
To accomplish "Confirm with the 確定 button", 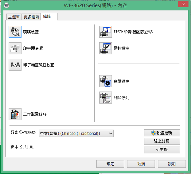I will click(110, 164).
